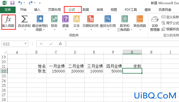Select the 三月业绩 header cell
This screenshot has width=179, height=102.
coord(94,66)
